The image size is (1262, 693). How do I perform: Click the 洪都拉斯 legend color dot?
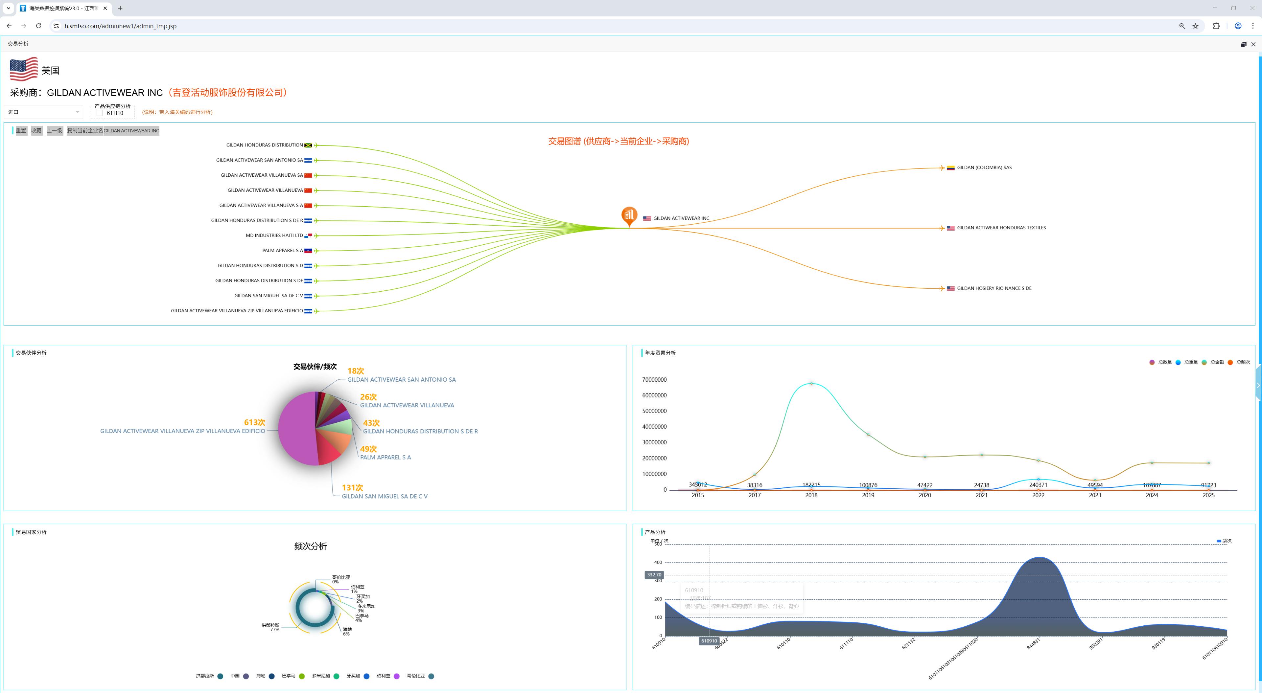[220, 676]
